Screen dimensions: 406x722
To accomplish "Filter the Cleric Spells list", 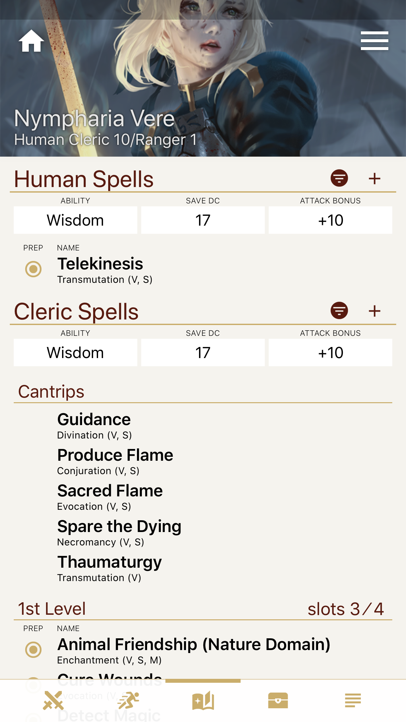I will pyautogui.click(x=339, y=311).
